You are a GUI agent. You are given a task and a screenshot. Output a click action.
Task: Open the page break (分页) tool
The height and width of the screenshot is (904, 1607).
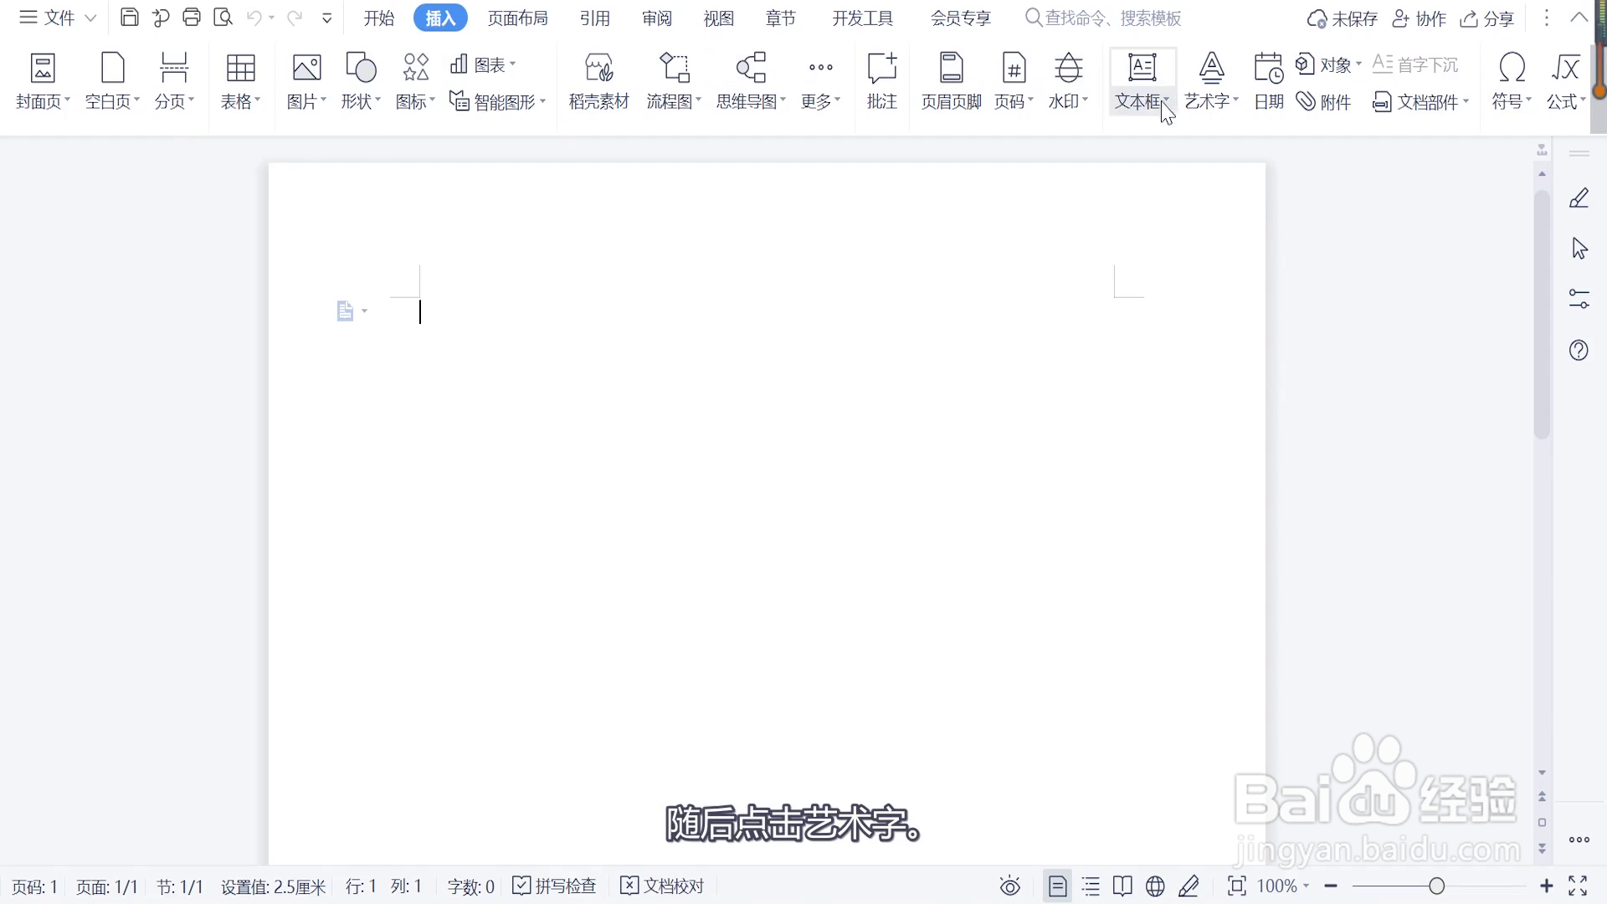point(174,82)
